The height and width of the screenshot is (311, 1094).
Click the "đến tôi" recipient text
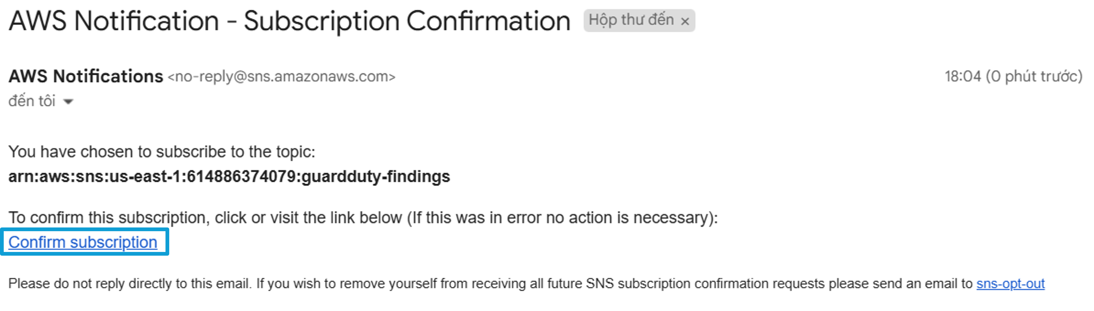click(x=32, y=101)
